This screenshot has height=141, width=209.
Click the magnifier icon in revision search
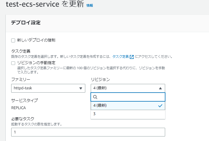click(x=95, y=97)
